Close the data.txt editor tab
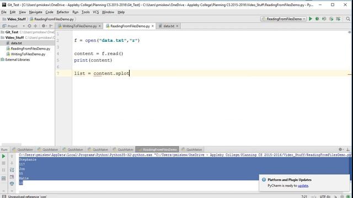 [177, 26]
